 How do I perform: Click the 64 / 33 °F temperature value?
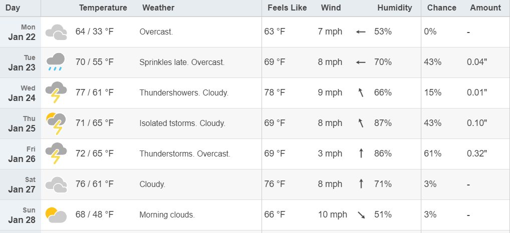point(95,32)
